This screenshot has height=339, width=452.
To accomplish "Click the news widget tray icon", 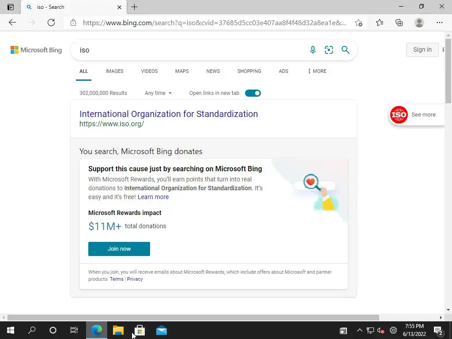I will point(343,331).
